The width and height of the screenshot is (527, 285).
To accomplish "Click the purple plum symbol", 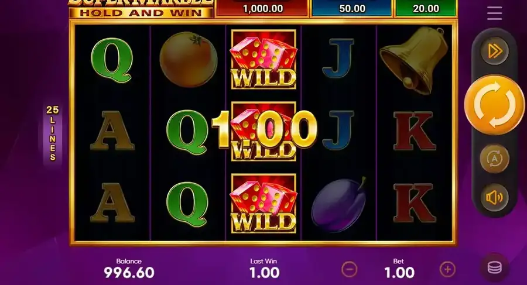I will (339, 205).
